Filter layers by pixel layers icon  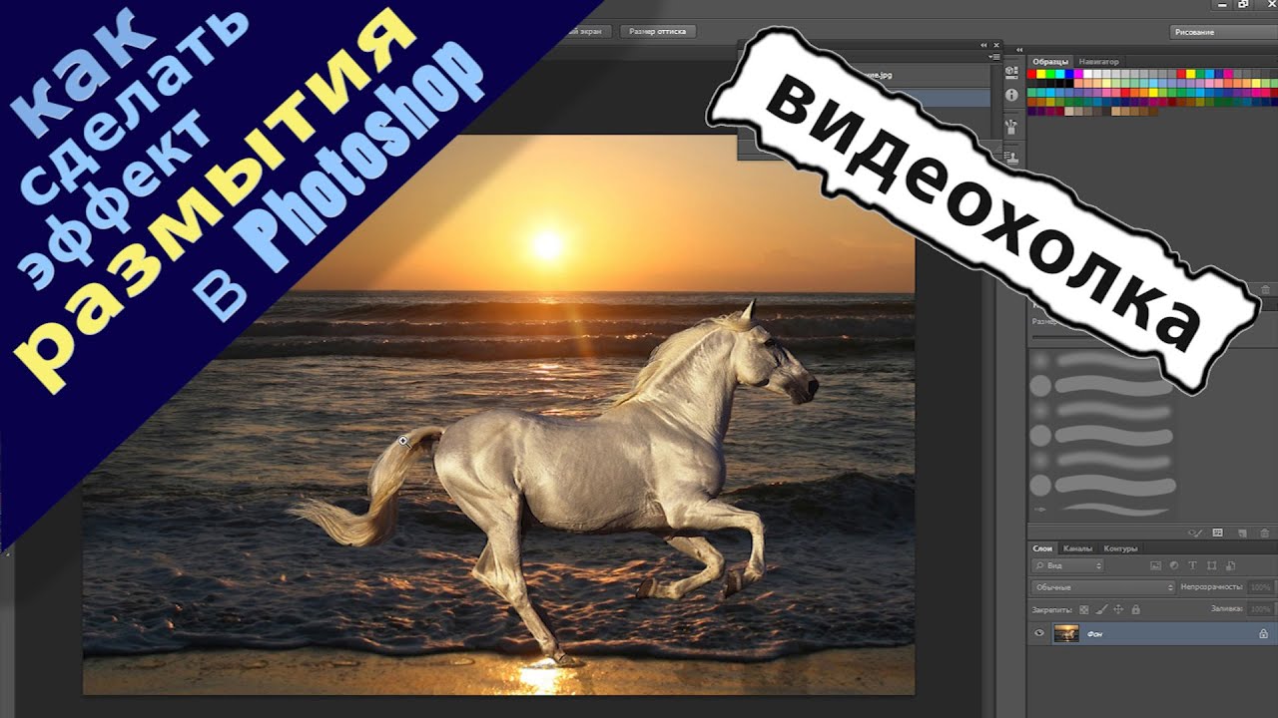point(1155,565)
